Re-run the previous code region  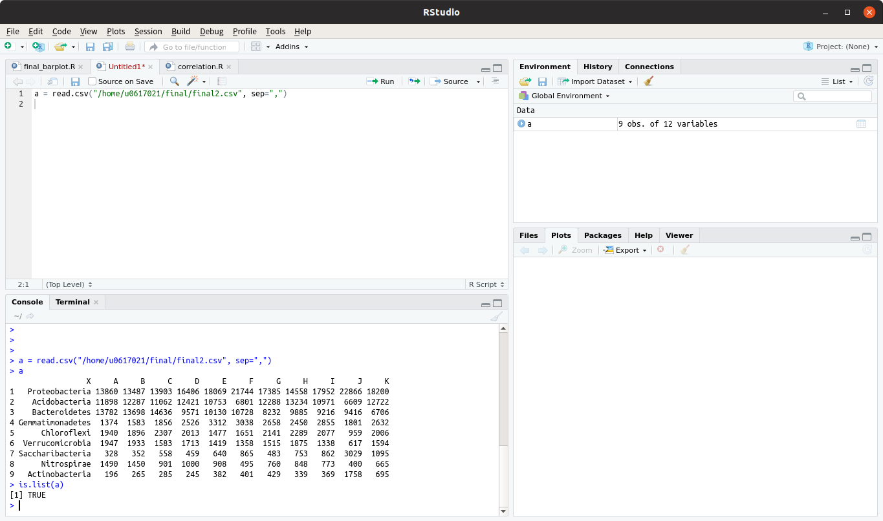tap(414, 81)
